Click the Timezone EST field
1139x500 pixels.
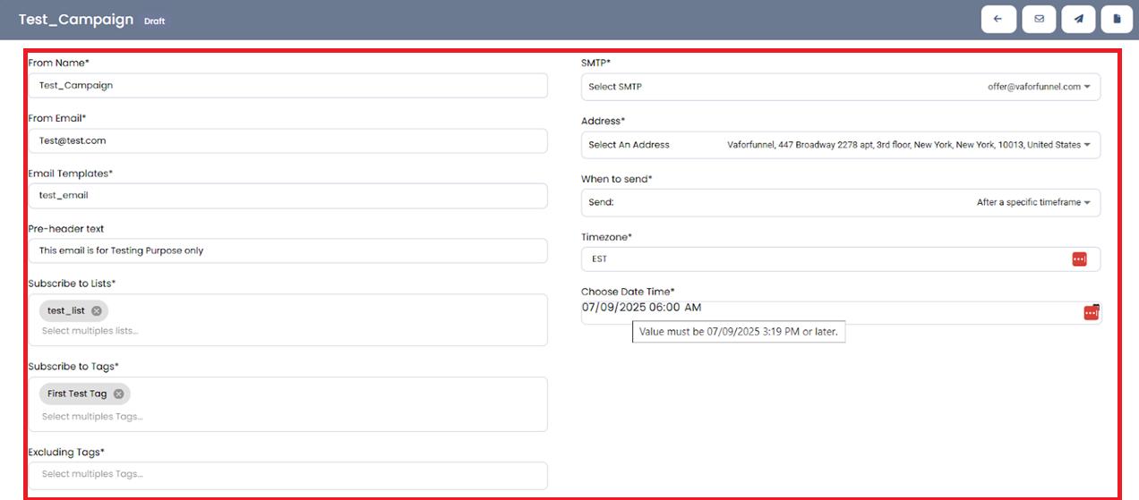coord(841,258)
